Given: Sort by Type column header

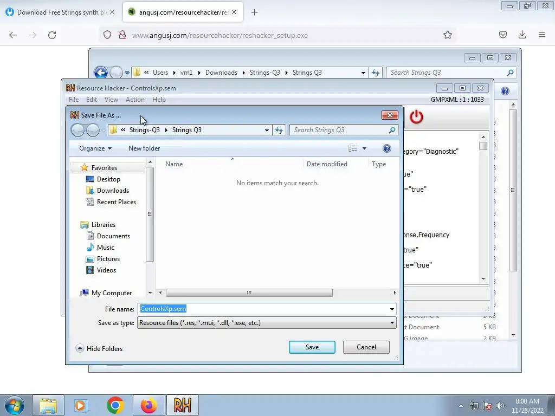Looking at the screenshot, I should [x=379, y=164].
